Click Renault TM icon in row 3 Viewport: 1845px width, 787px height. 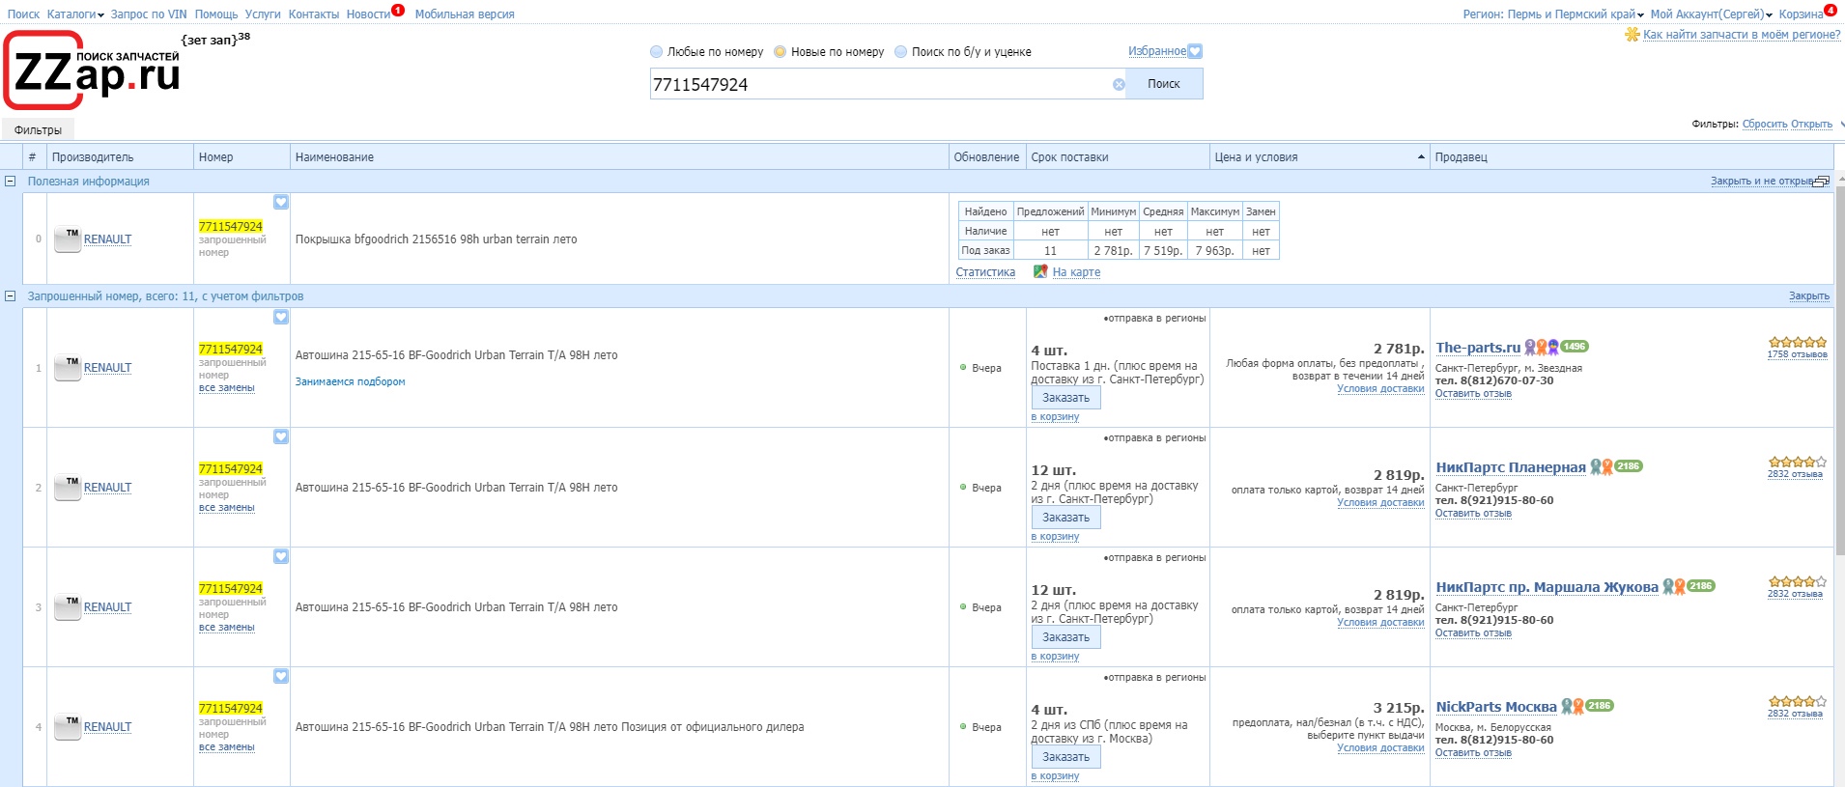[x=68, y=607]
